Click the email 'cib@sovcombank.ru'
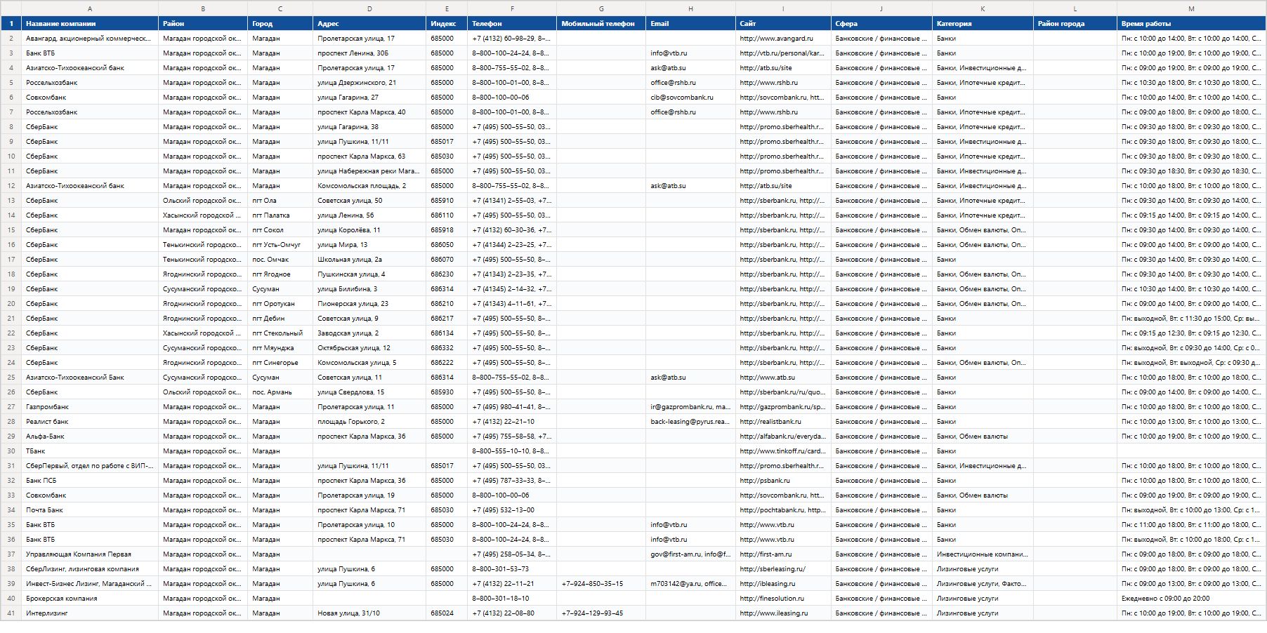The height and width of the screenshot is (633, 1267). coord(690,97)
